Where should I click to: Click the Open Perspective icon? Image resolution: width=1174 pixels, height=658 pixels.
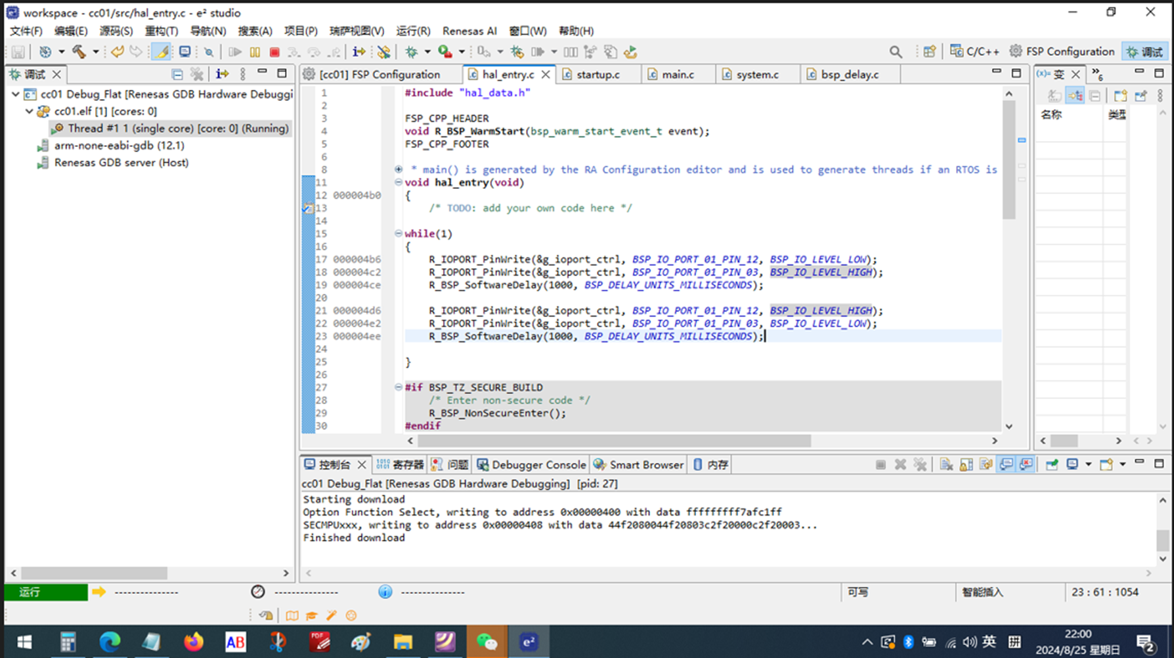point(929,52)
